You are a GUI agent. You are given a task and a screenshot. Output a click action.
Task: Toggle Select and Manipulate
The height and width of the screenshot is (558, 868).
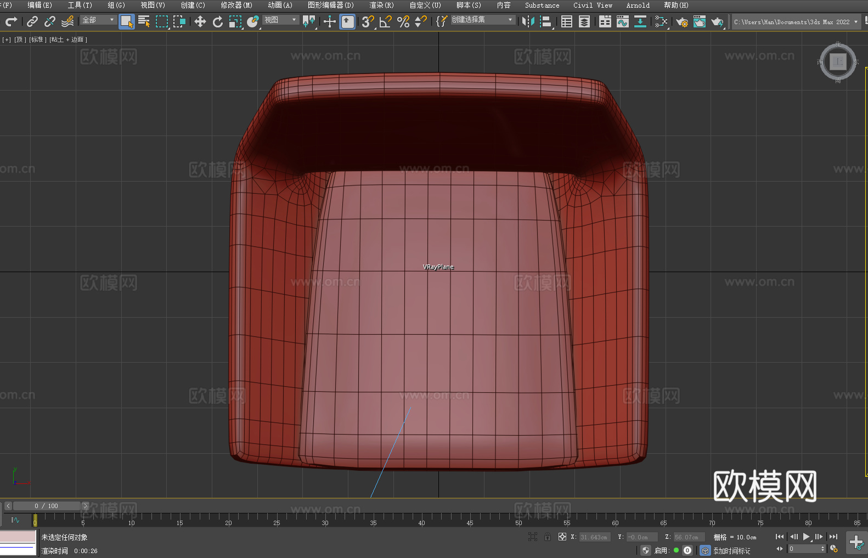coord(330,21)
